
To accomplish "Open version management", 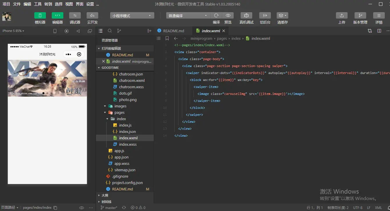I will pyautogui.click(x=360, y=15).
